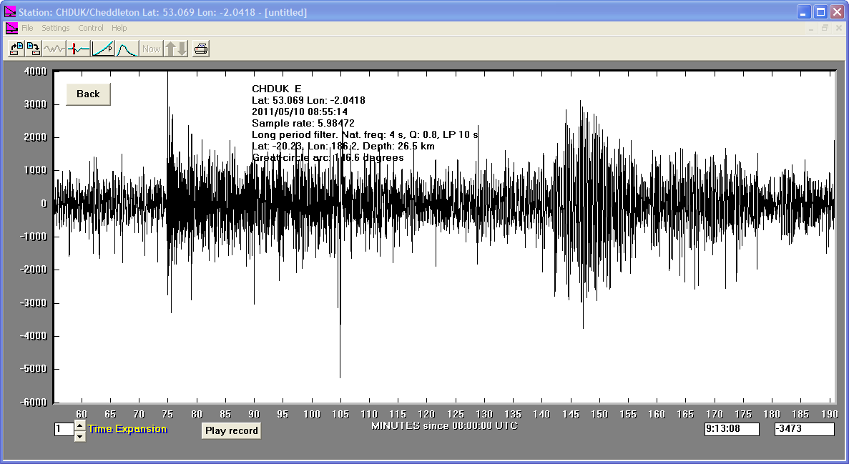Click the inner document close button
Image resolution: width=849 pixels, height=464 pixels.
pyautogui.click(x=839, y=28)
